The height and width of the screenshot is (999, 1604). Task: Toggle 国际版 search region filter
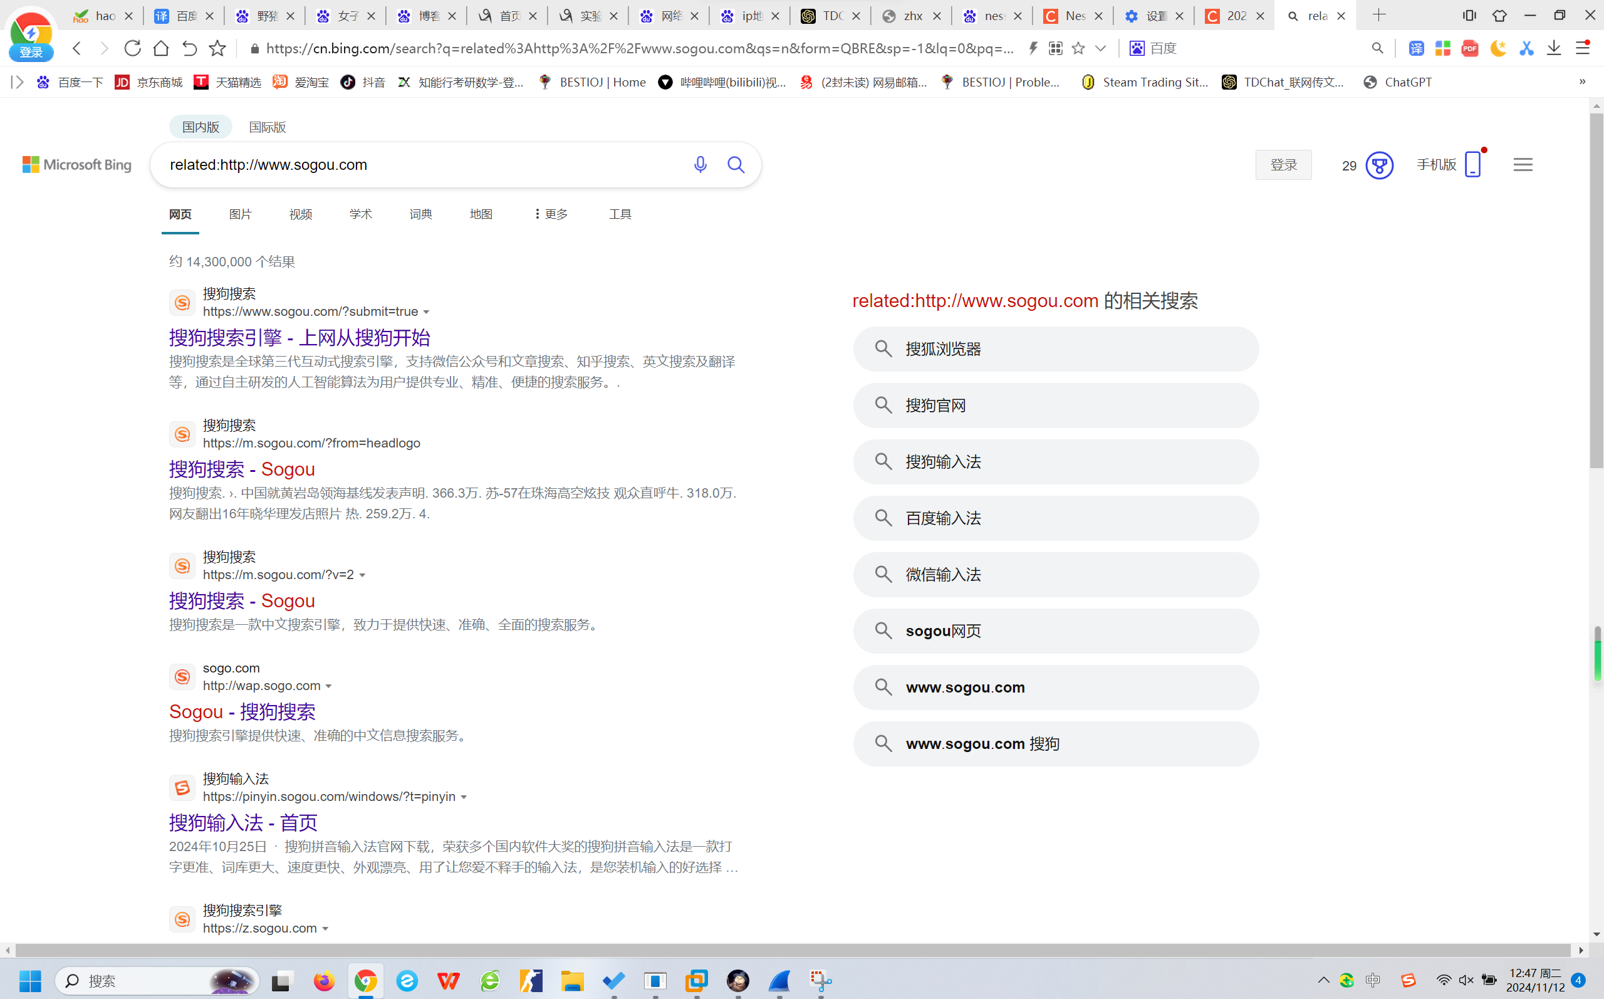(267, 127)
